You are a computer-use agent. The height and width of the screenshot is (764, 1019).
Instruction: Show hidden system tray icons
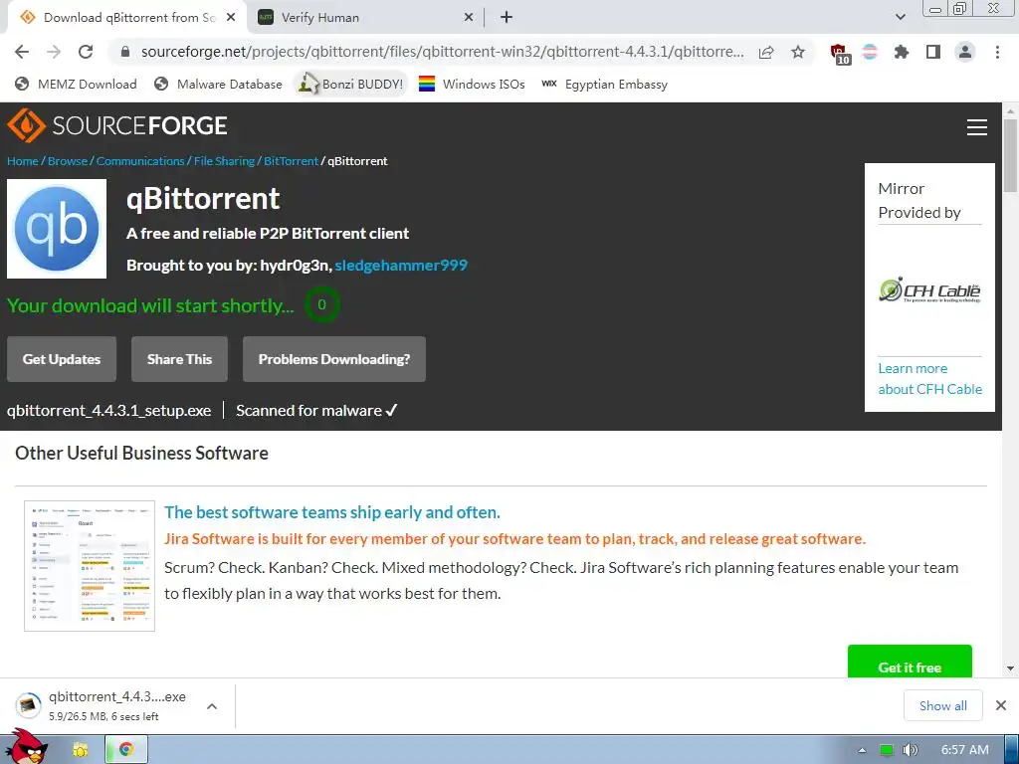point(863,750)
